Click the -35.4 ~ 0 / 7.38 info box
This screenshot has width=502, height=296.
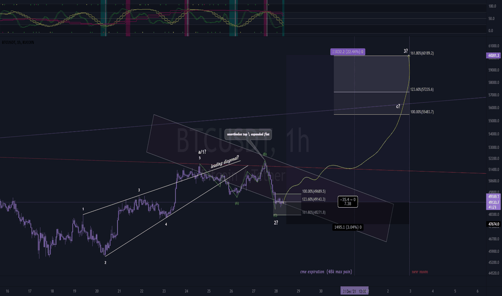(x=348, y=202)
